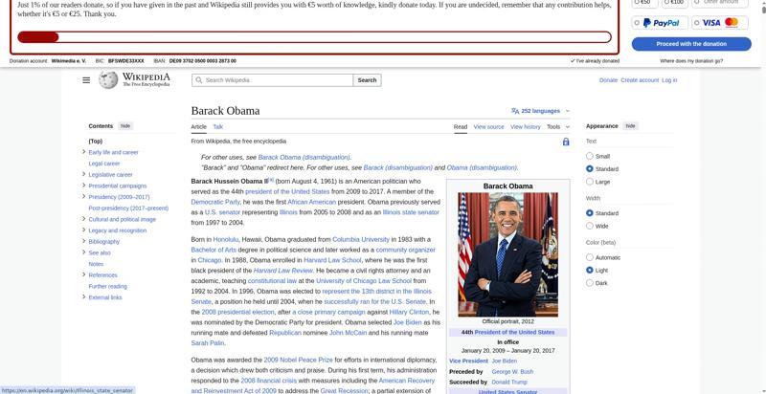Click the PayPal logo payment option
The width and height of the screenshot is (766, 394).
660,23
